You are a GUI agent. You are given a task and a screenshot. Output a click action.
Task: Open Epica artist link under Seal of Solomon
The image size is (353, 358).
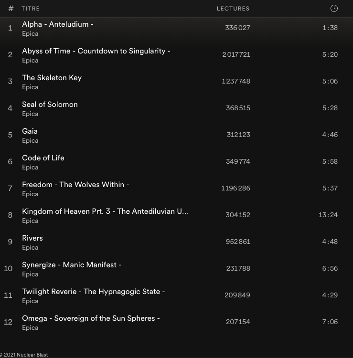tap(30, 114)
